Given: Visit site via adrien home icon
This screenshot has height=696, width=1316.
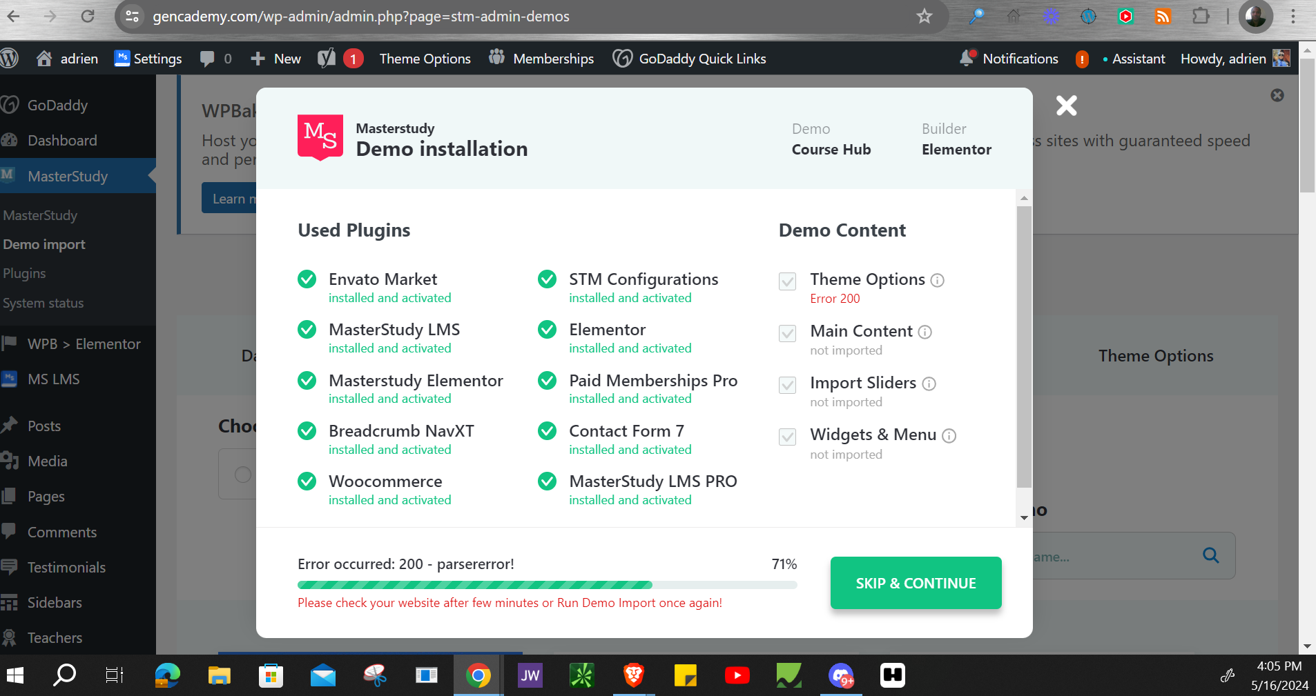Looking at the screenshot, I should [67, 59].
